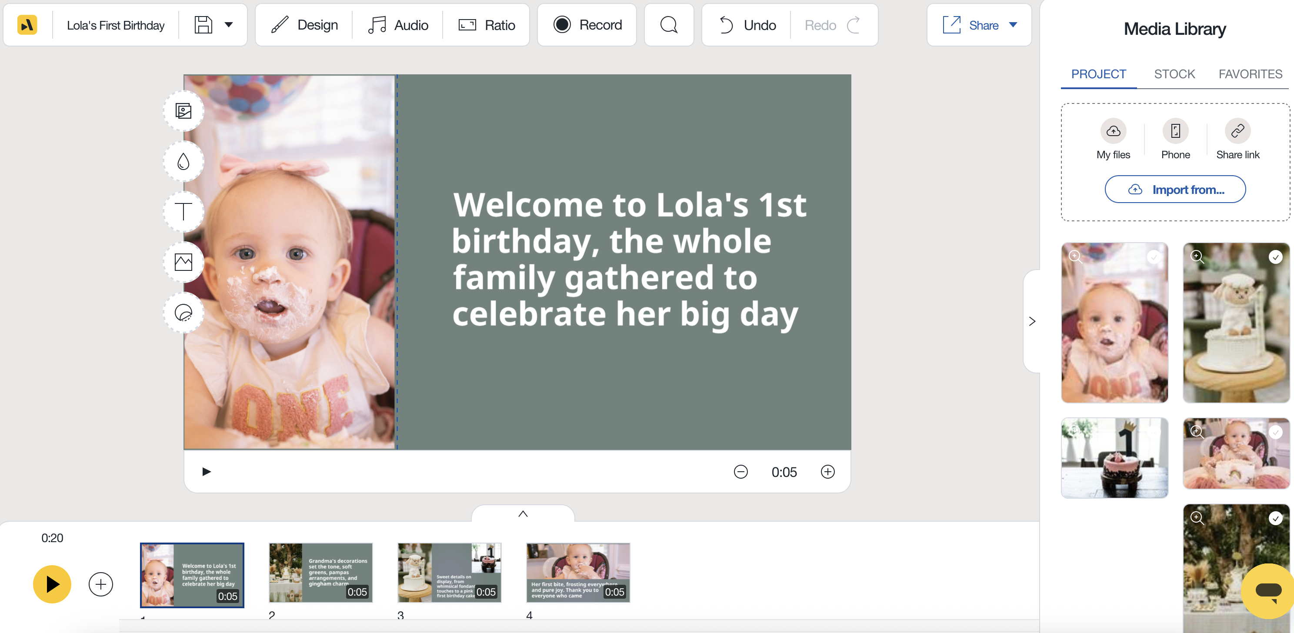Select the Text tool icon
The width and height of the screenshot is (1294, 633).
click(x=183, y=211)
